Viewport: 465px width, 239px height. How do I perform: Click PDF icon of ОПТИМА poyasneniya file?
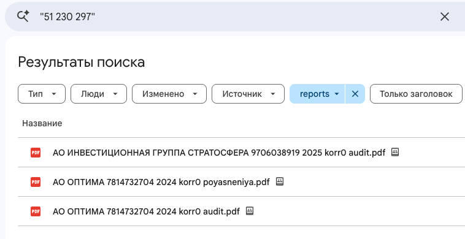pos(36,182)
